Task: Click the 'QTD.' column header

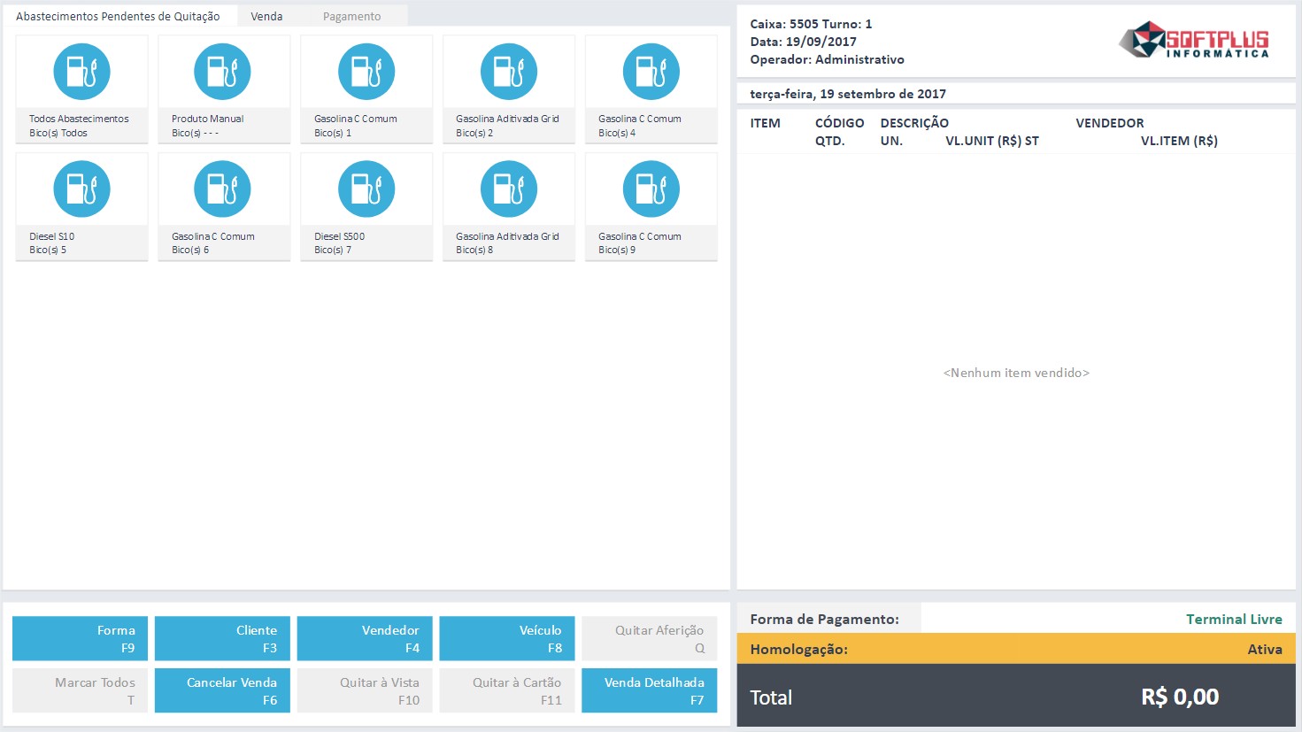Action: (829, 141)
